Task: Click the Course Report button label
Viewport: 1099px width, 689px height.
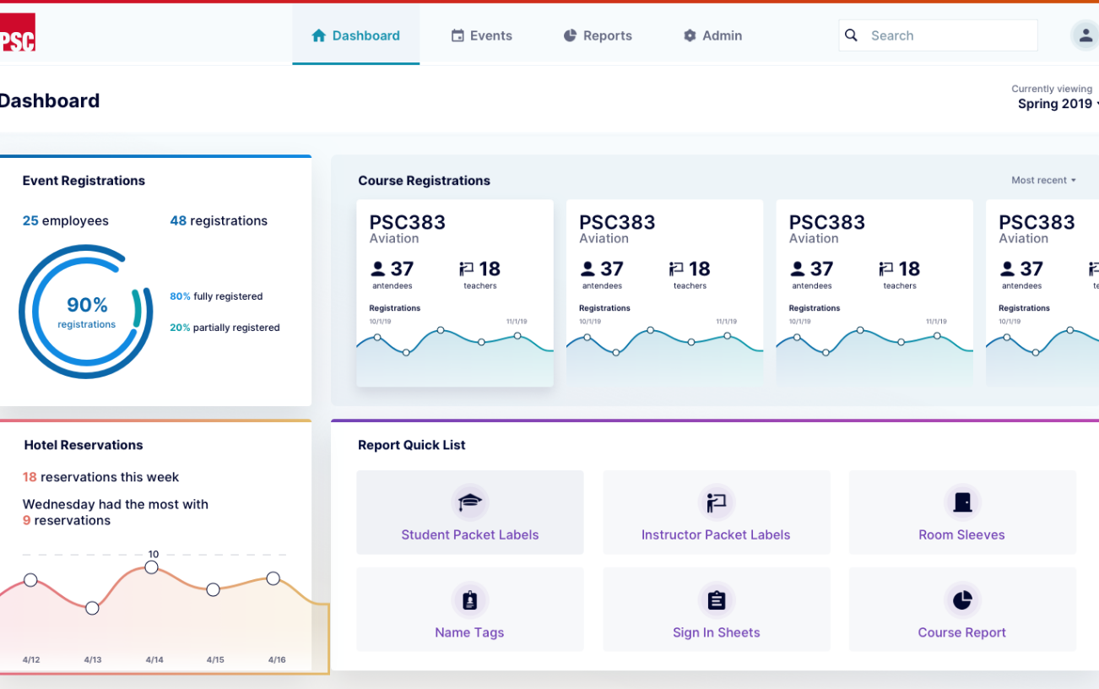Action: 962,632
